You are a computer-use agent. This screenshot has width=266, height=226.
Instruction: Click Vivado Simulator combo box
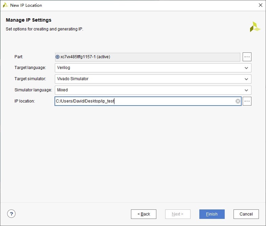click(153, 79)
